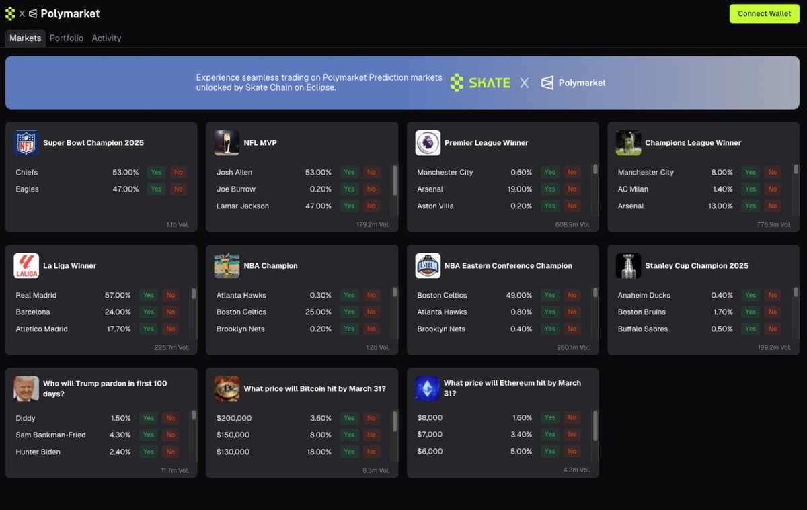Pick Yes for Atletico Madrid
807x510 pixels.
(x=149, y=329)
